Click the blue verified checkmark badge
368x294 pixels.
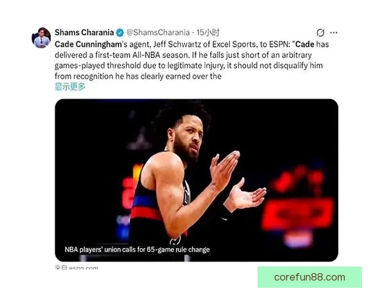pos(120,32)
